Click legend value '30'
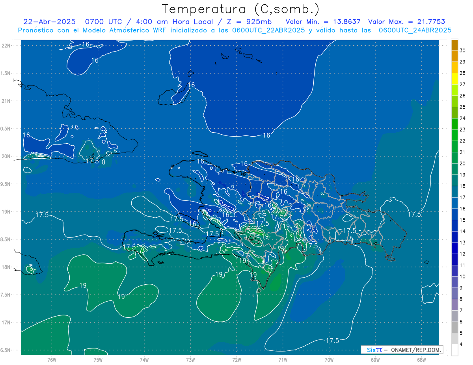This screenshot has height=365, width=473. coord(463,50)
